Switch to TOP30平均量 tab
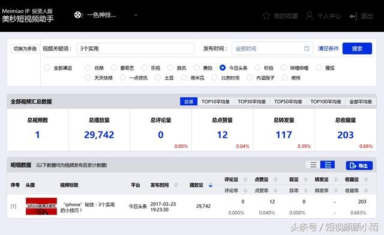 (252, 102)
